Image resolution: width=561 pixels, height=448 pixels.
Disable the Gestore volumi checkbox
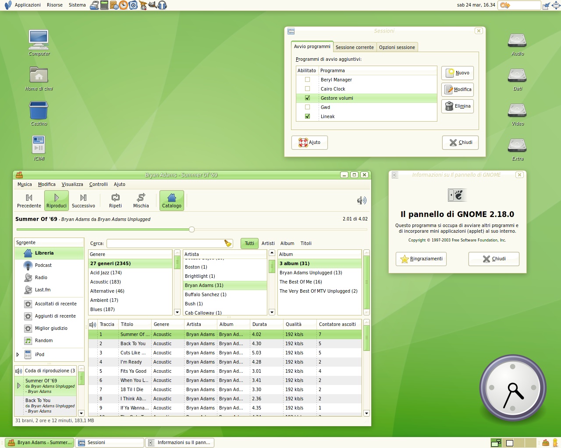pos(308,98)
